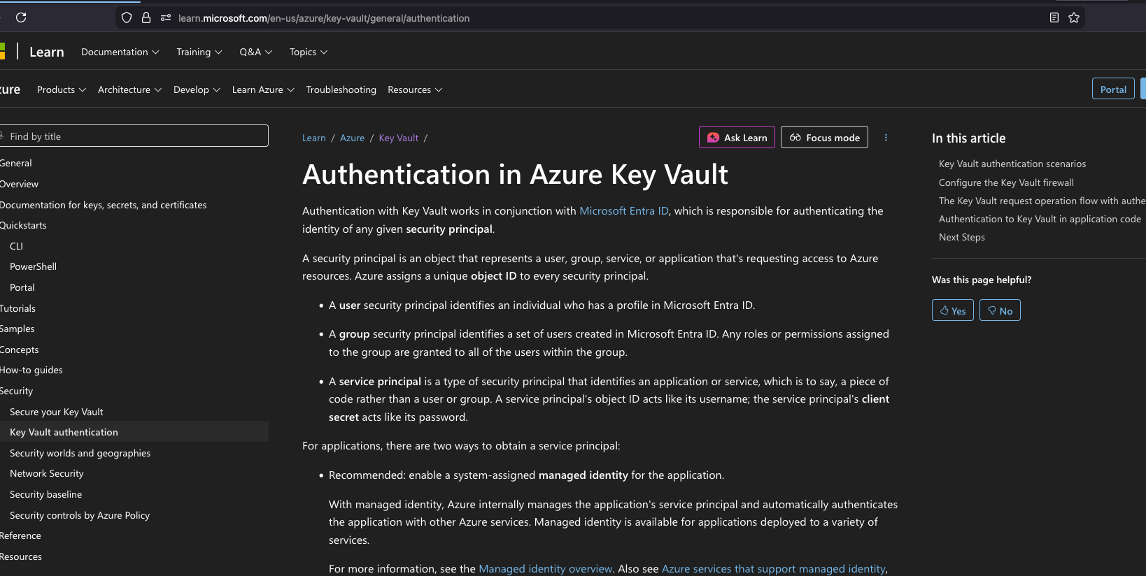
Task: Open the PowerShell quickstart
Action: 33,266
